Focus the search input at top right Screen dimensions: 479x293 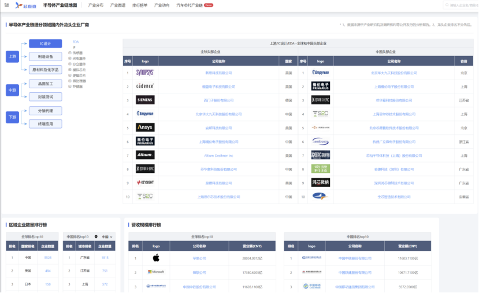coord(461,5)
